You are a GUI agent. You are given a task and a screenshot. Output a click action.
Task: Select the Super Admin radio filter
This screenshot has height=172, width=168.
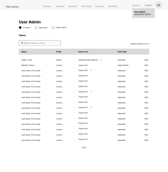point(53,27)
